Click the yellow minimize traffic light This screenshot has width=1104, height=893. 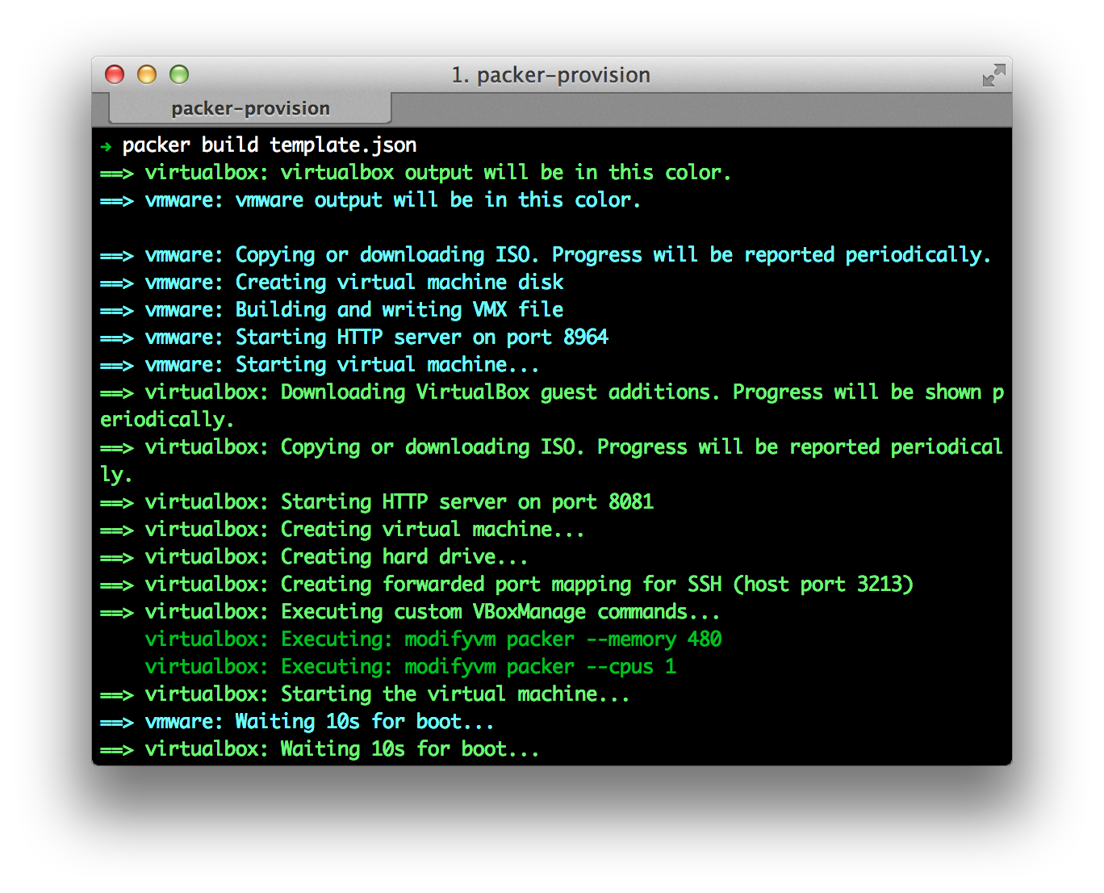147,73
